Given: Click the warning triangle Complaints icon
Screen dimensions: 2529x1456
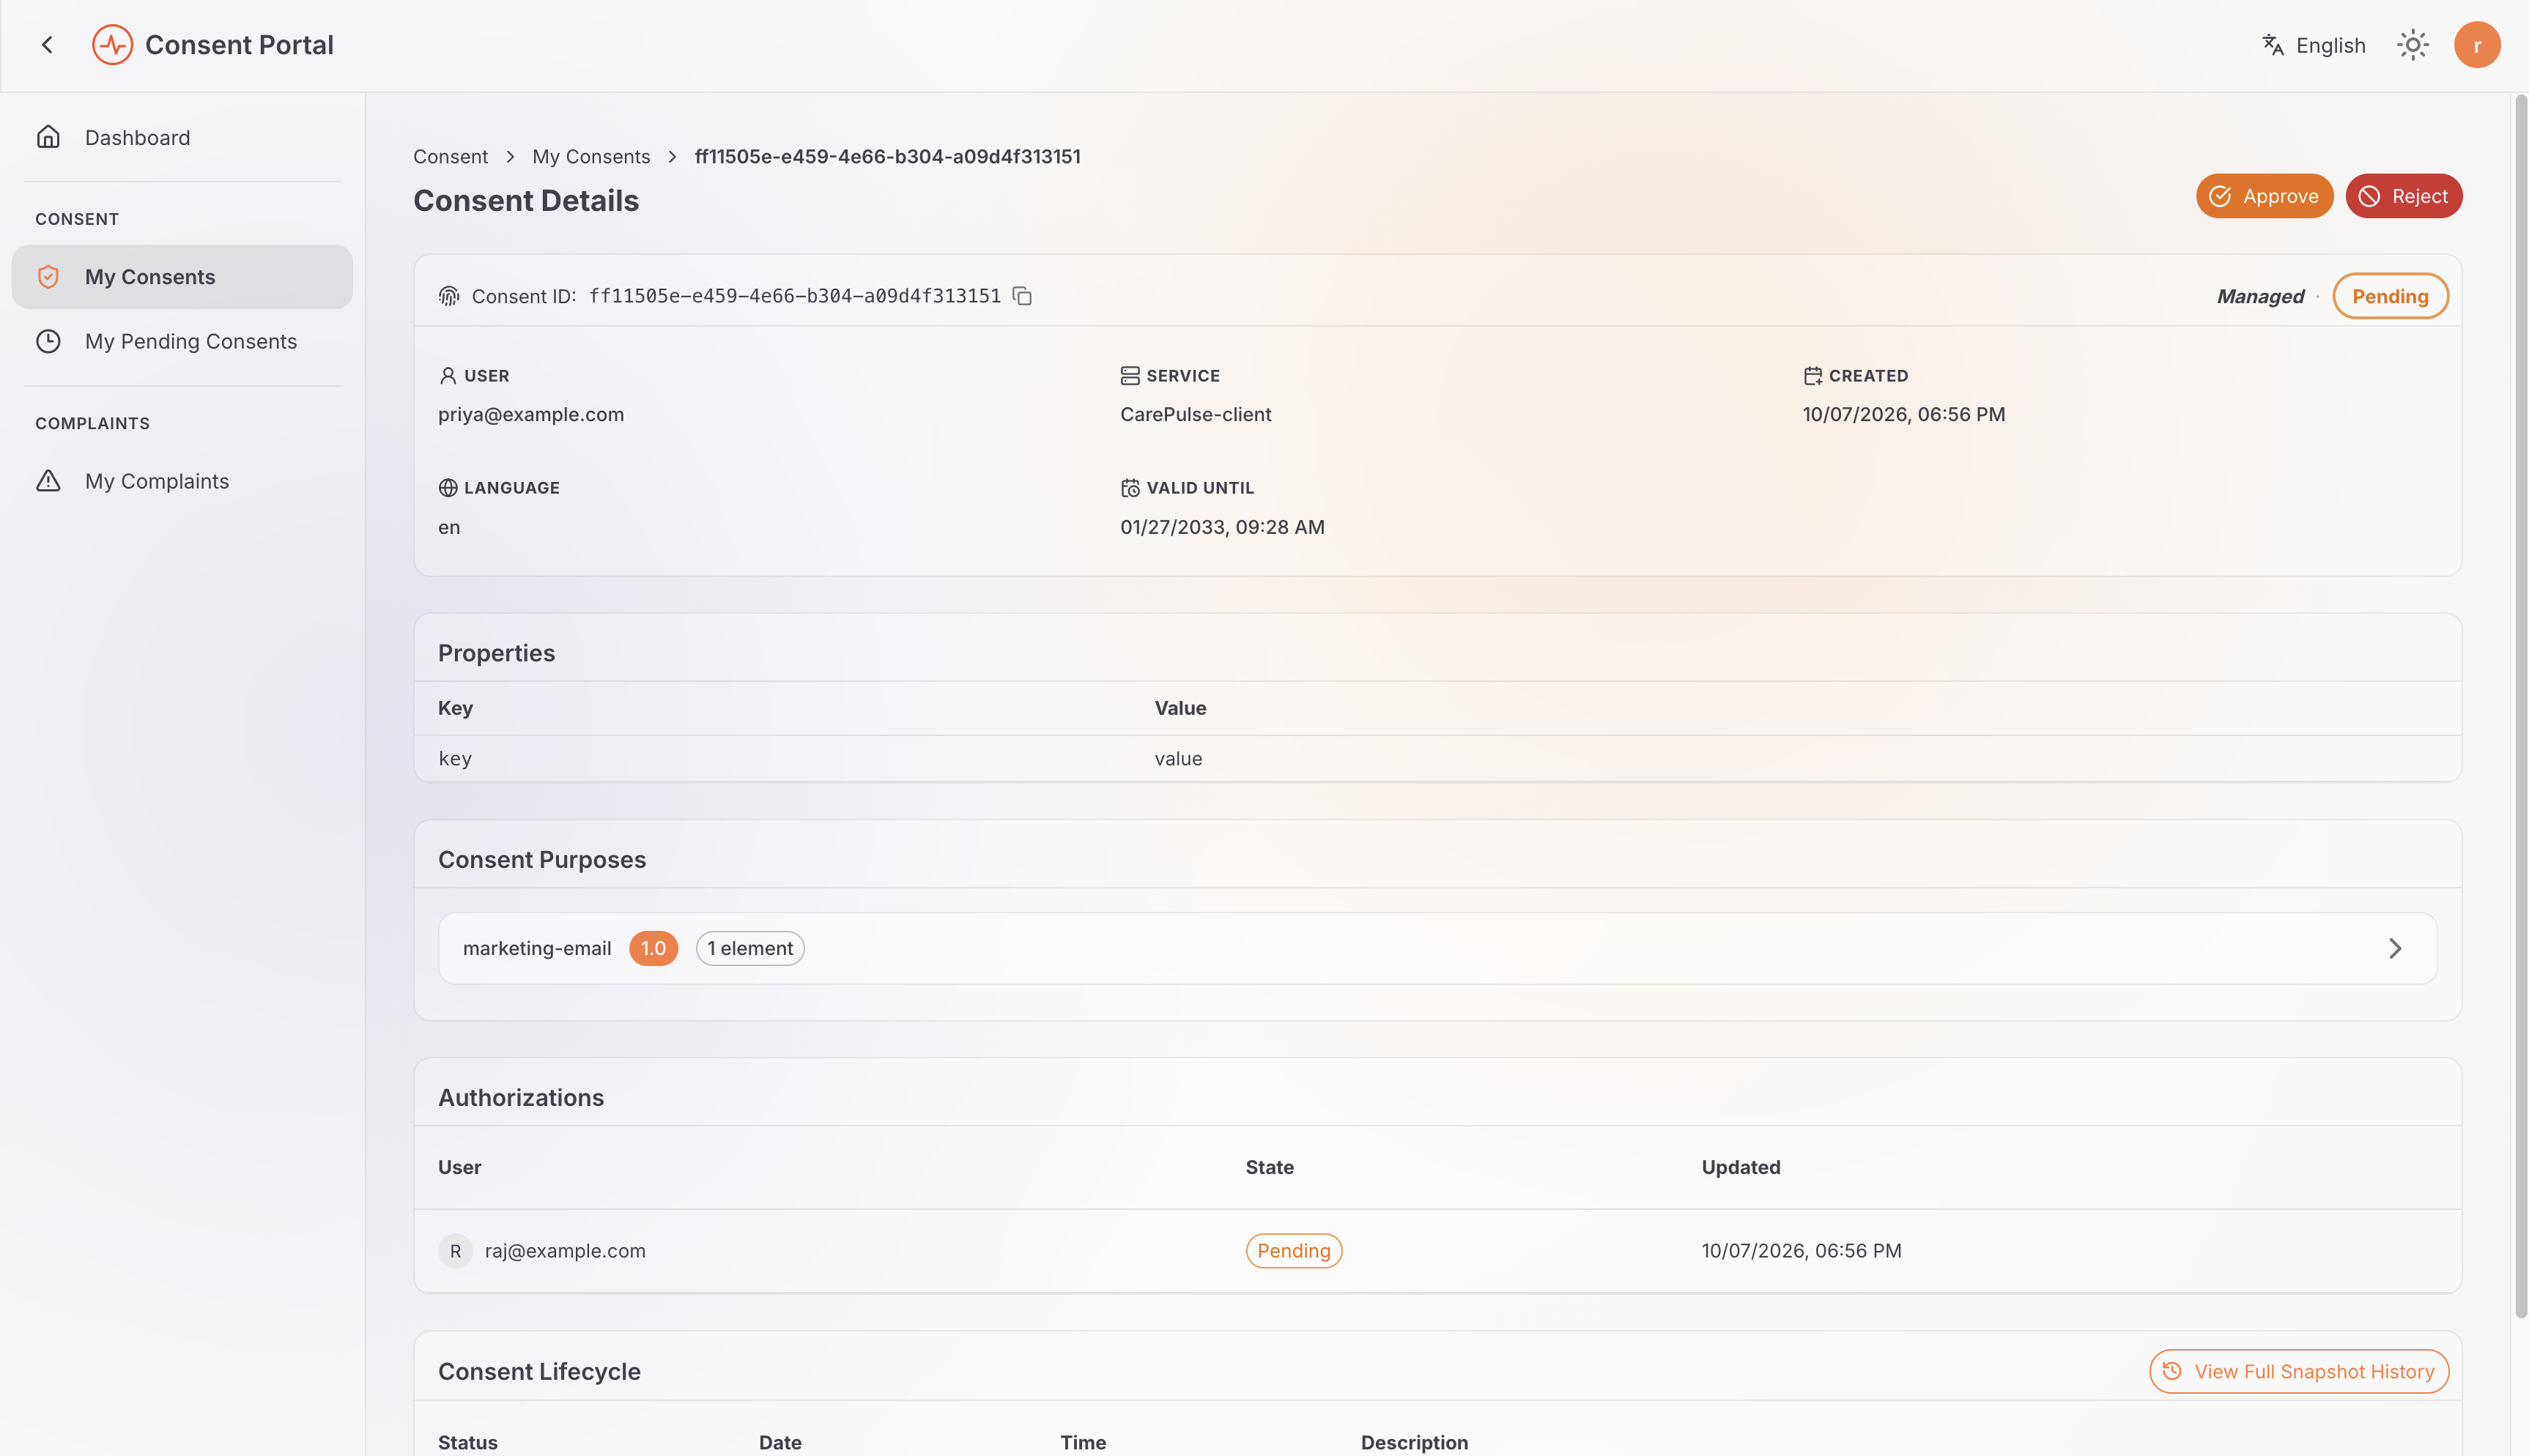Looking at the screenshot, I should 48,481.
